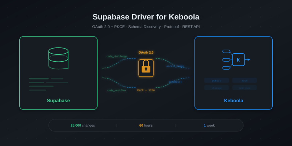The height and width of the screenshot is (146, 292).
Task: Click the bottom input pill beside K box
Action: coord(226,68)
